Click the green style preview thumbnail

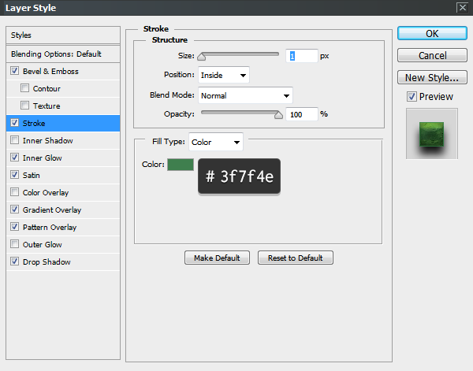pos(432,134)
